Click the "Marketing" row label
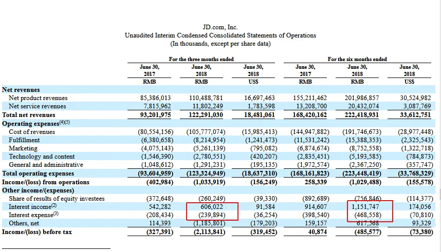441x252 pixels. pyautogui.click(x=23, y=148)
